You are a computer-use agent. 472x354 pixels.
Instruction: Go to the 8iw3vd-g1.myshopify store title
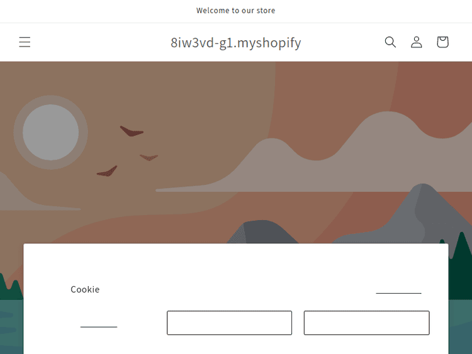click(x=236, y=43)
